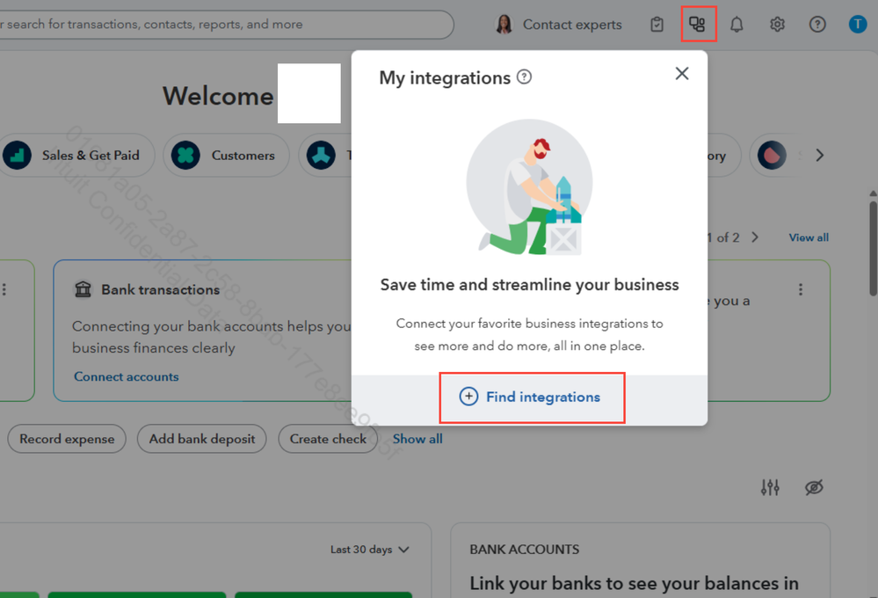Click the Sales & Get Paid green icon
This screenshot has height=598, width=878.
click(18, 156)
